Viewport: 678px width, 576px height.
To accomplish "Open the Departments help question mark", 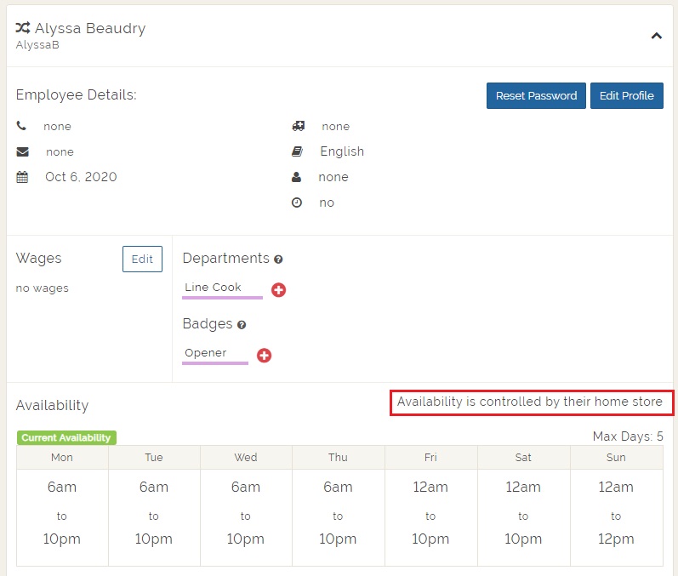I will click(278, 259).
